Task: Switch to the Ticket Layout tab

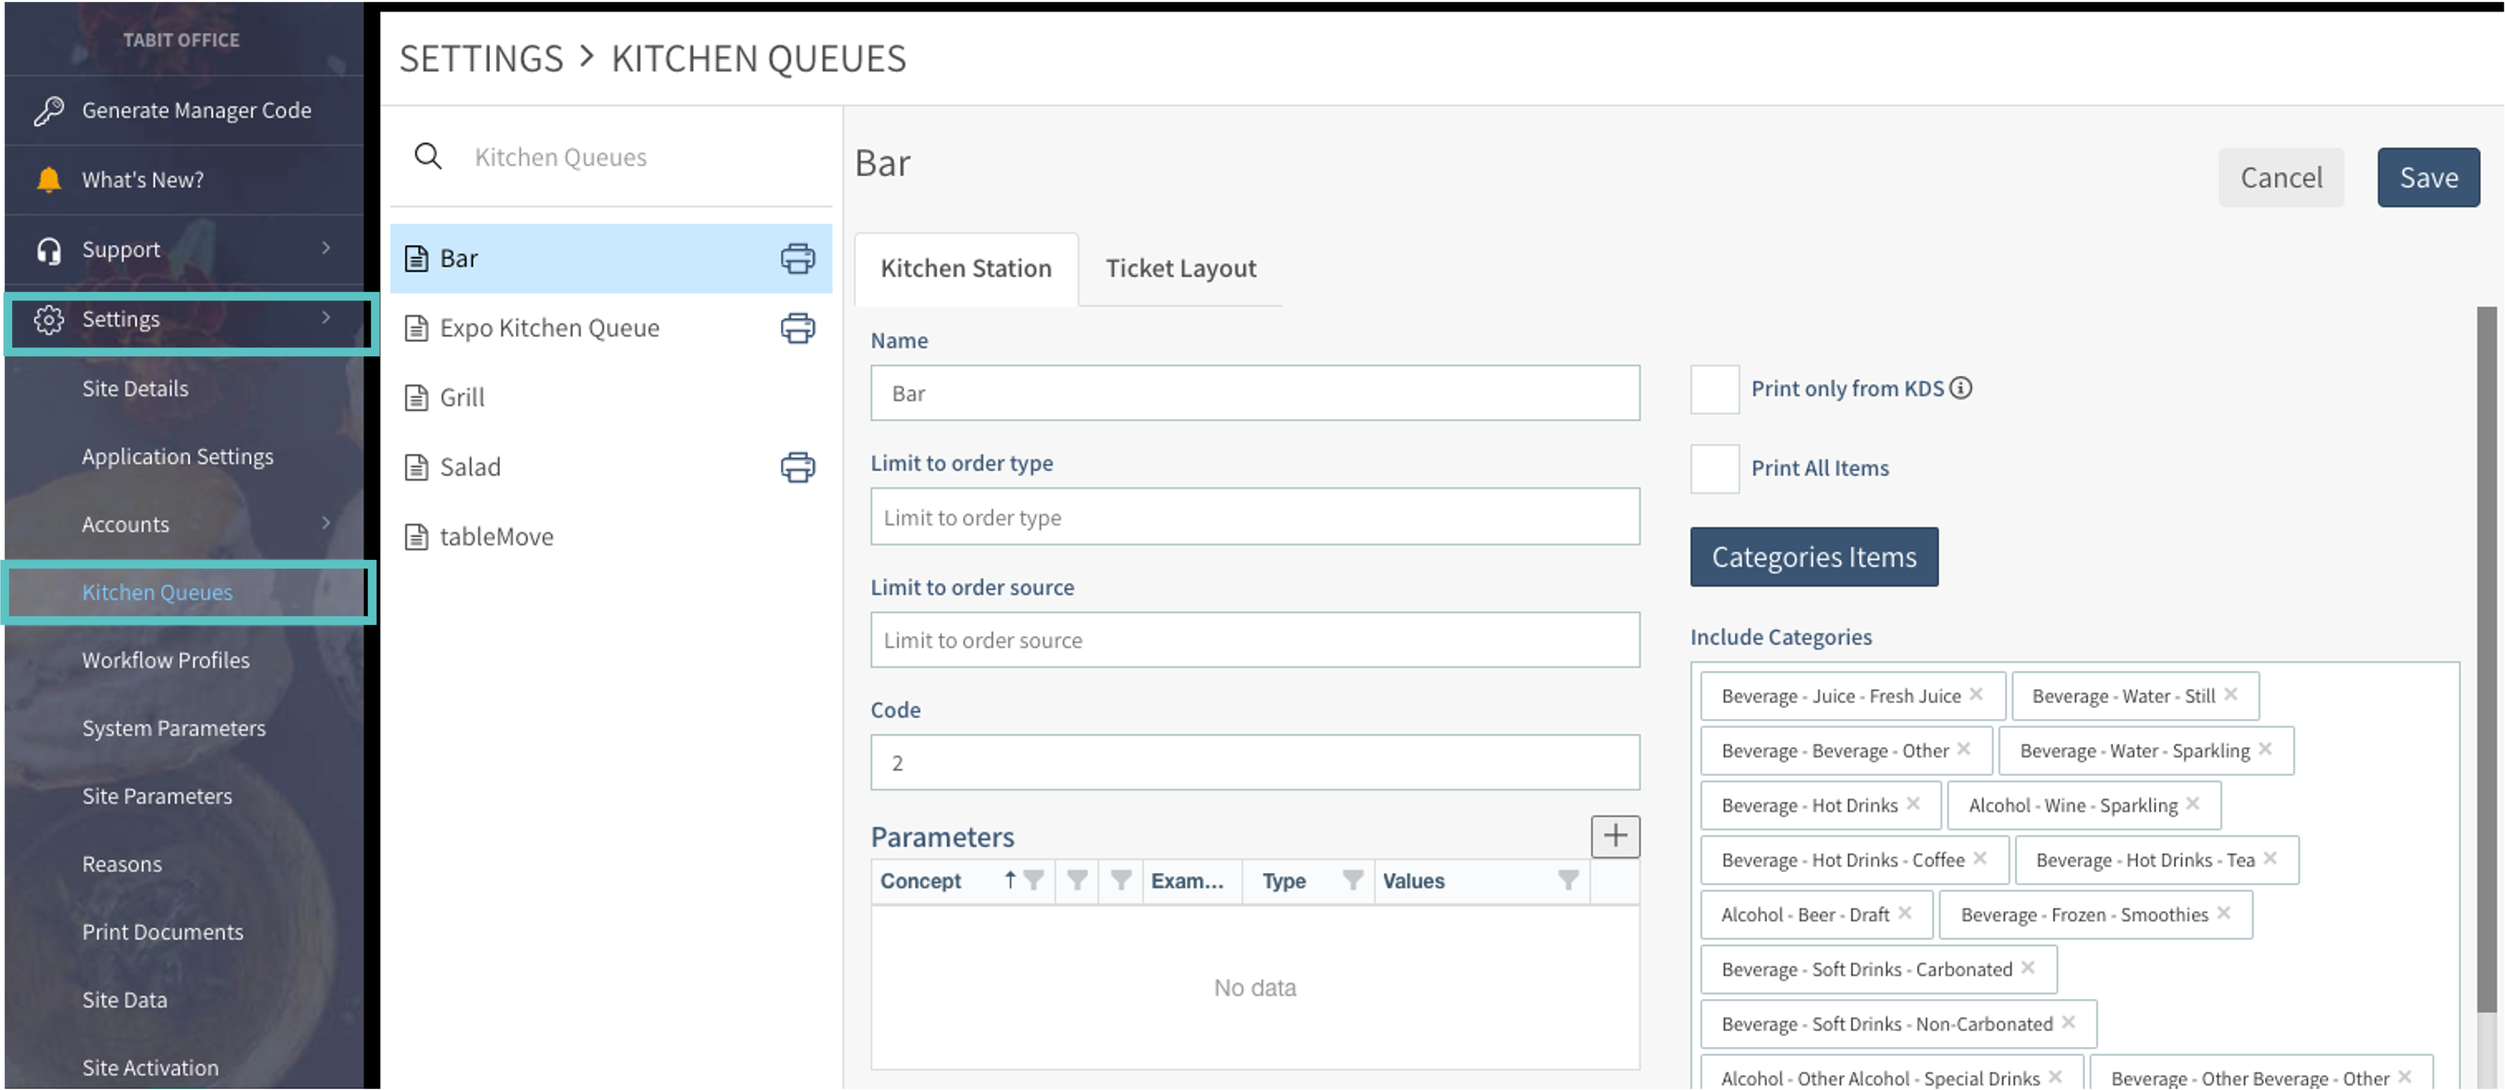Action: tap(1180, 269)
